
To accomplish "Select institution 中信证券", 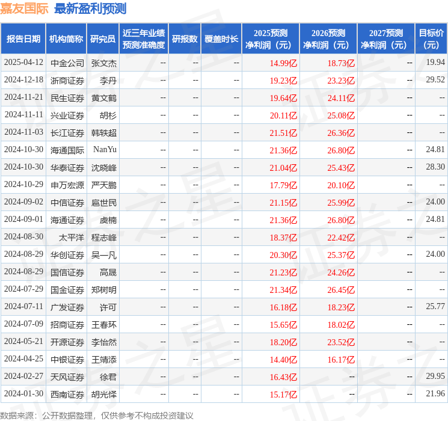I will tap(67, 203).
